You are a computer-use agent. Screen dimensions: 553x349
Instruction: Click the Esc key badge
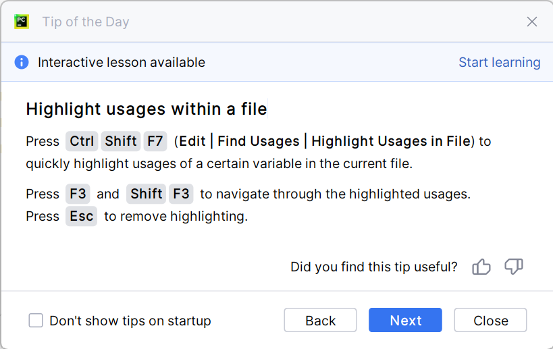(x=81, y=217)
